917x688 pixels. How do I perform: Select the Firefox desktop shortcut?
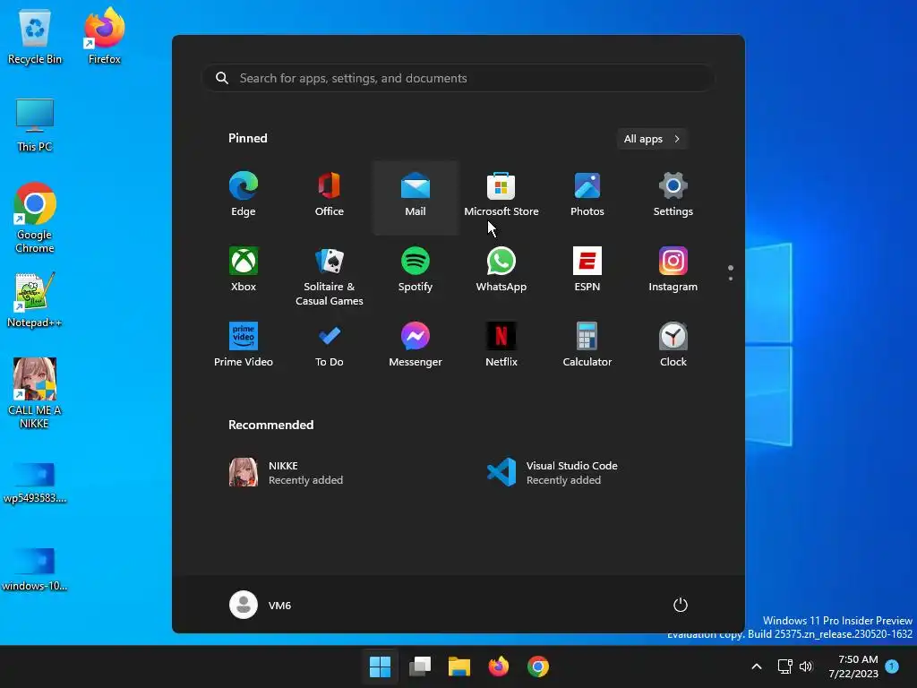point(105,37)
